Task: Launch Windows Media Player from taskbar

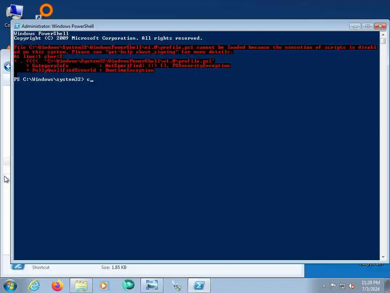Action: [x=104, y=285]
